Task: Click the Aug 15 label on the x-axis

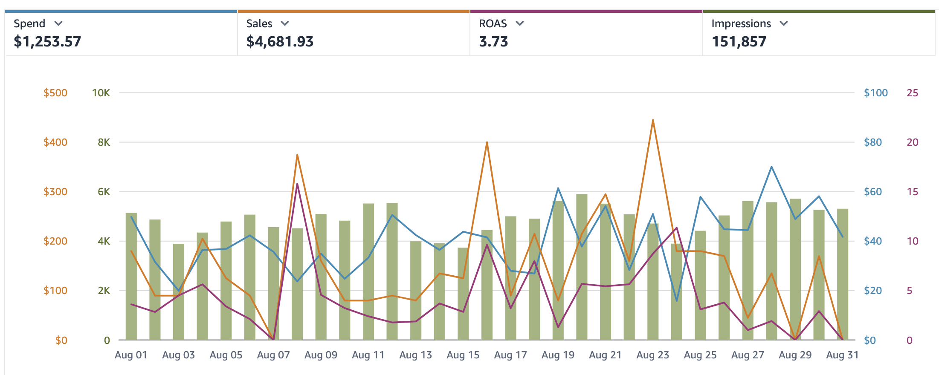Action: click(463, 355)
